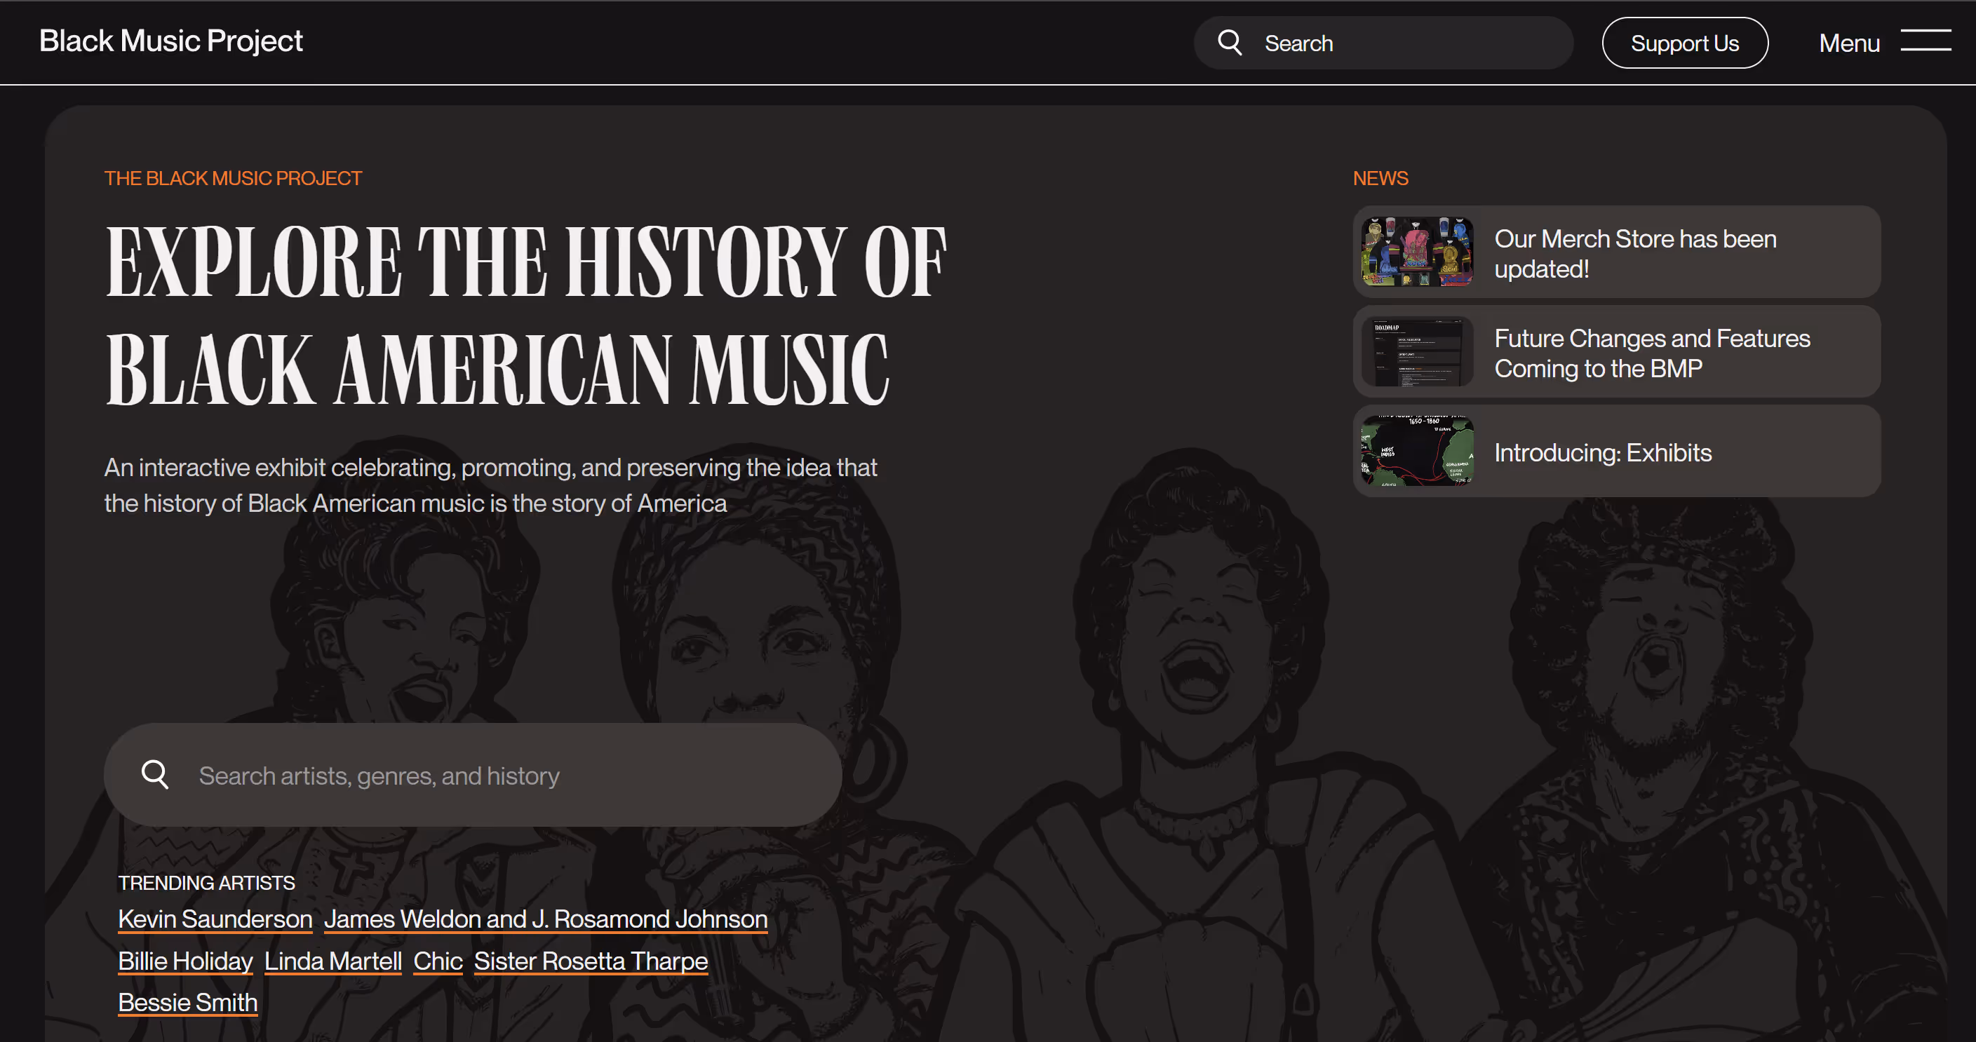Click 'THE BLACK MUSIC PROJECT' label above the headline
Viewport: 1976px width, 1042px height.
pos(232,178)
